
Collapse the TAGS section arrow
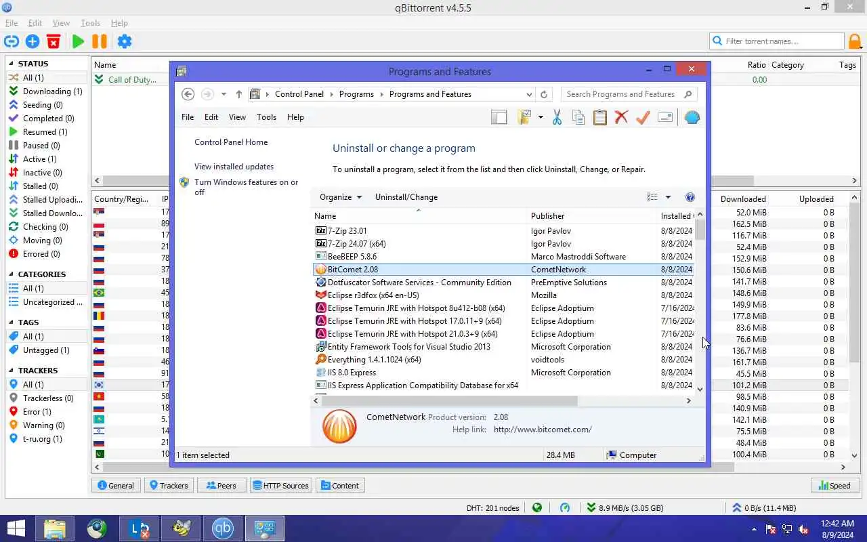pos(12,322)
